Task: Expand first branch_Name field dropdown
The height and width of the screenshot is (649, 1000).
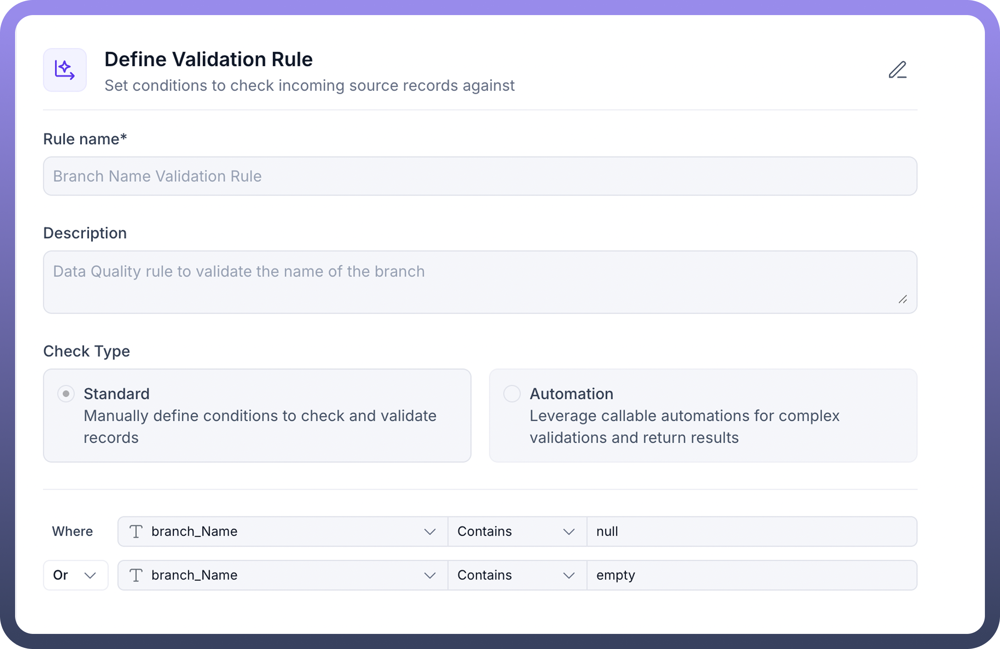Action: click(x=429, y=531)
